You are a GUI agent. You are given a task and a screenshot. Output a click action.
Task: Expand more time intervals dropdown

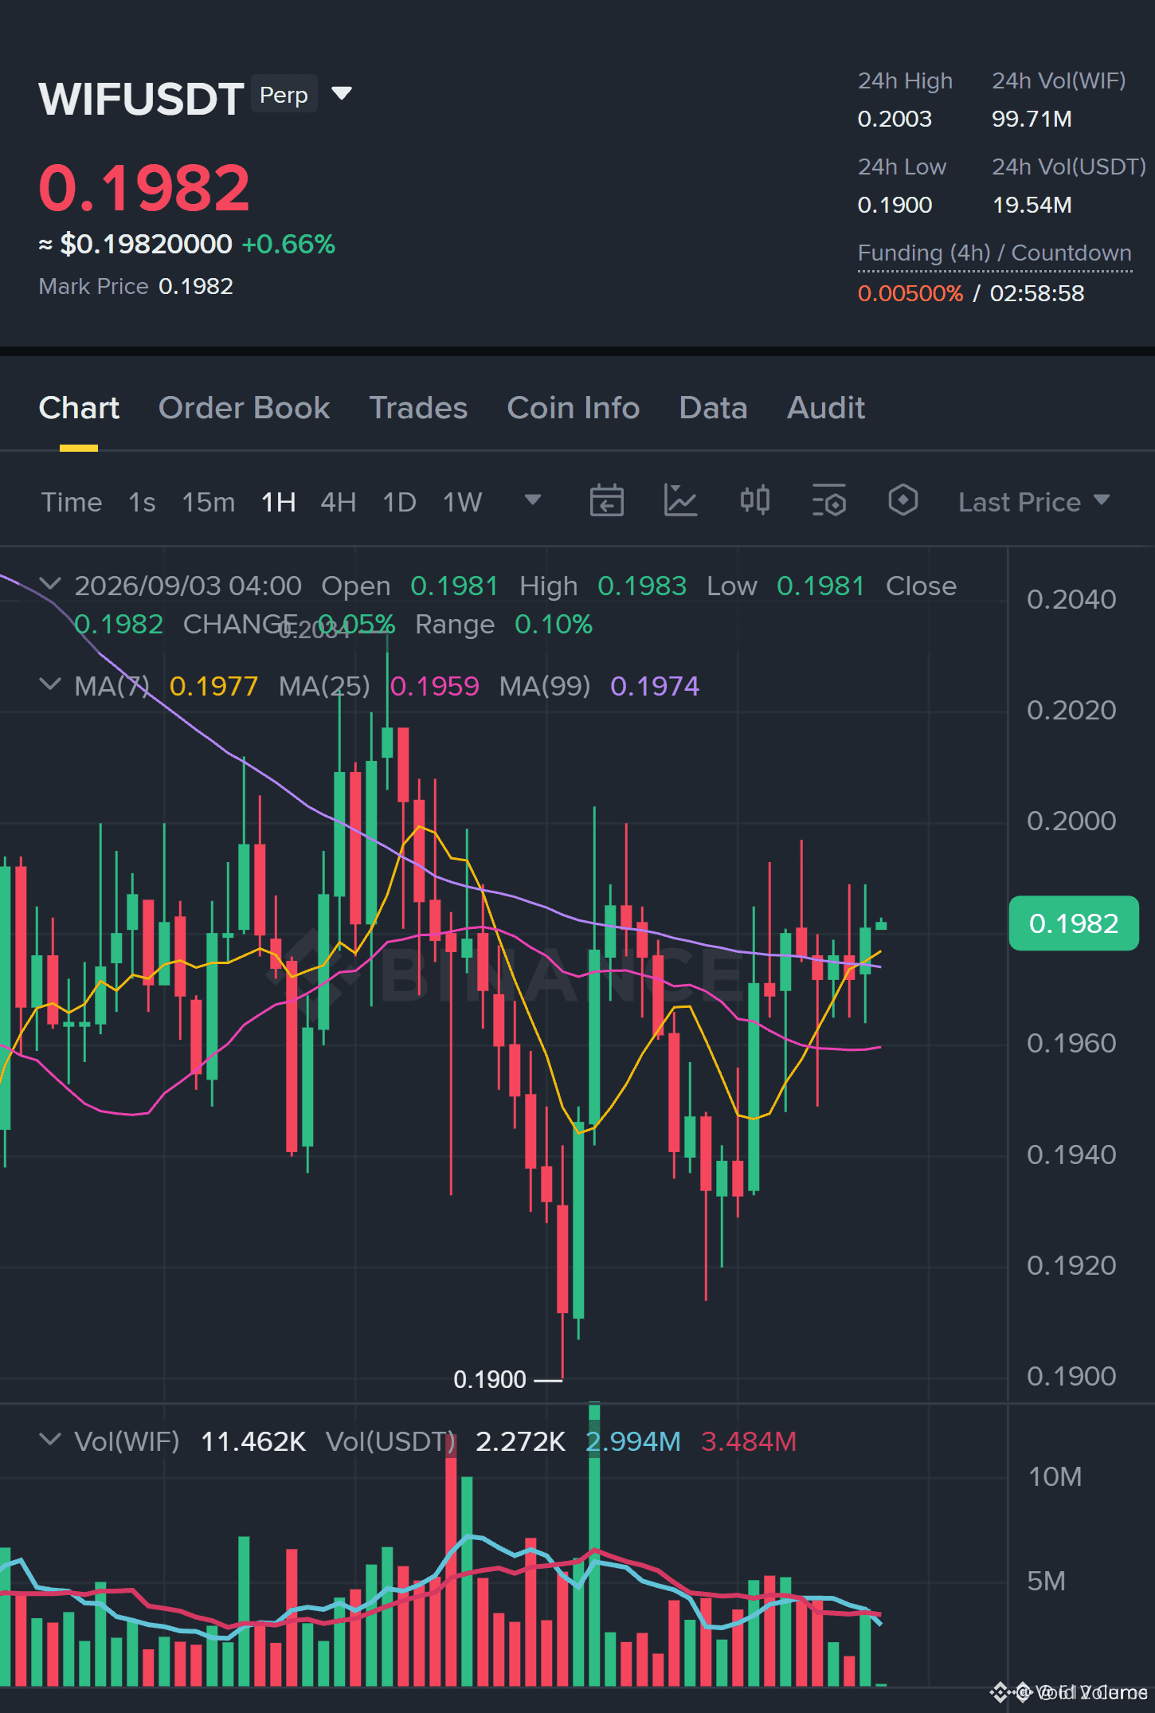point(533,500)
